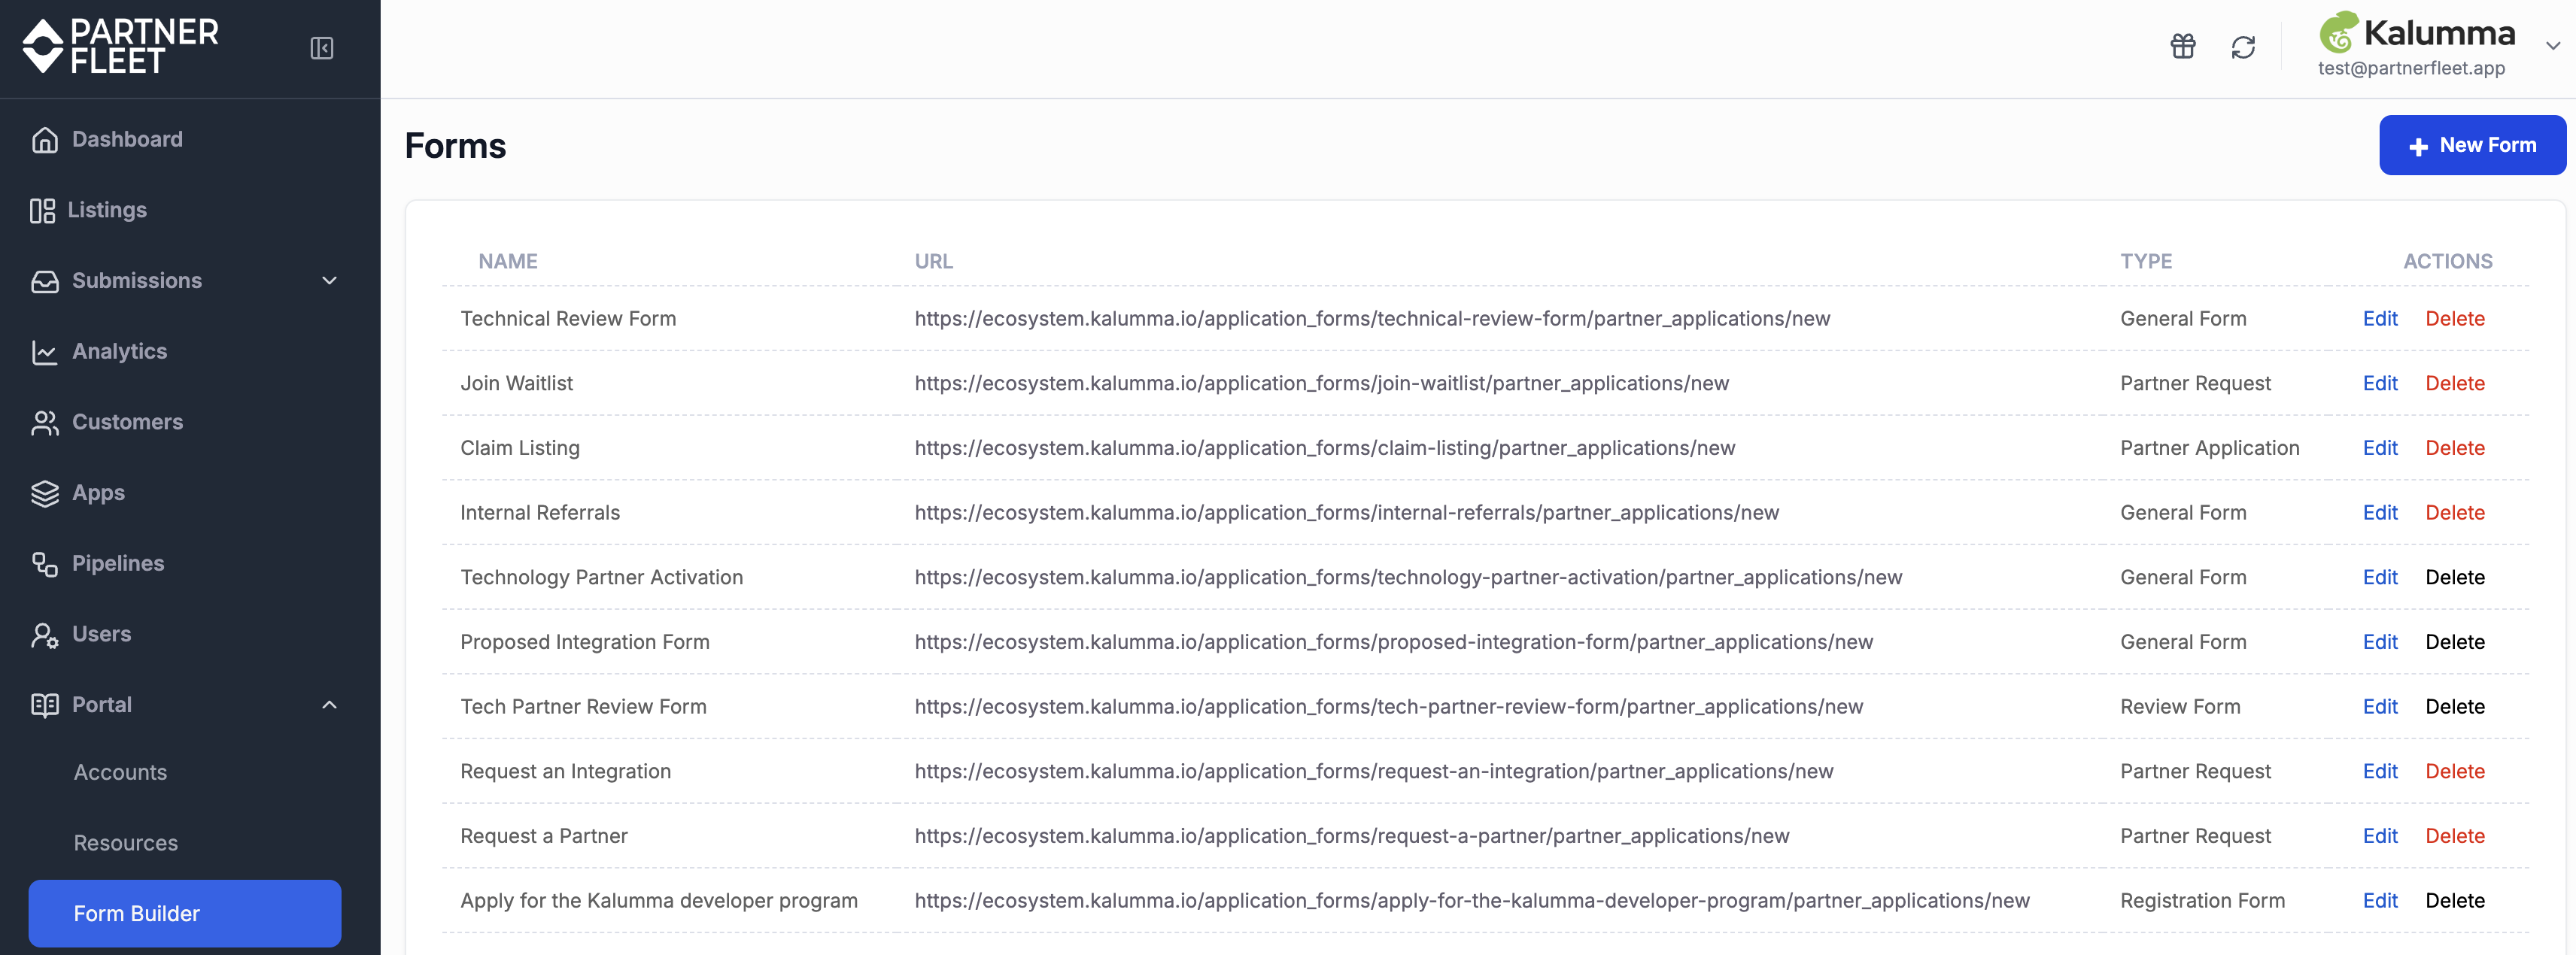Edit the Technical Review Form
Screen dimensions: 2576x955
click(x=2380, y=318)
